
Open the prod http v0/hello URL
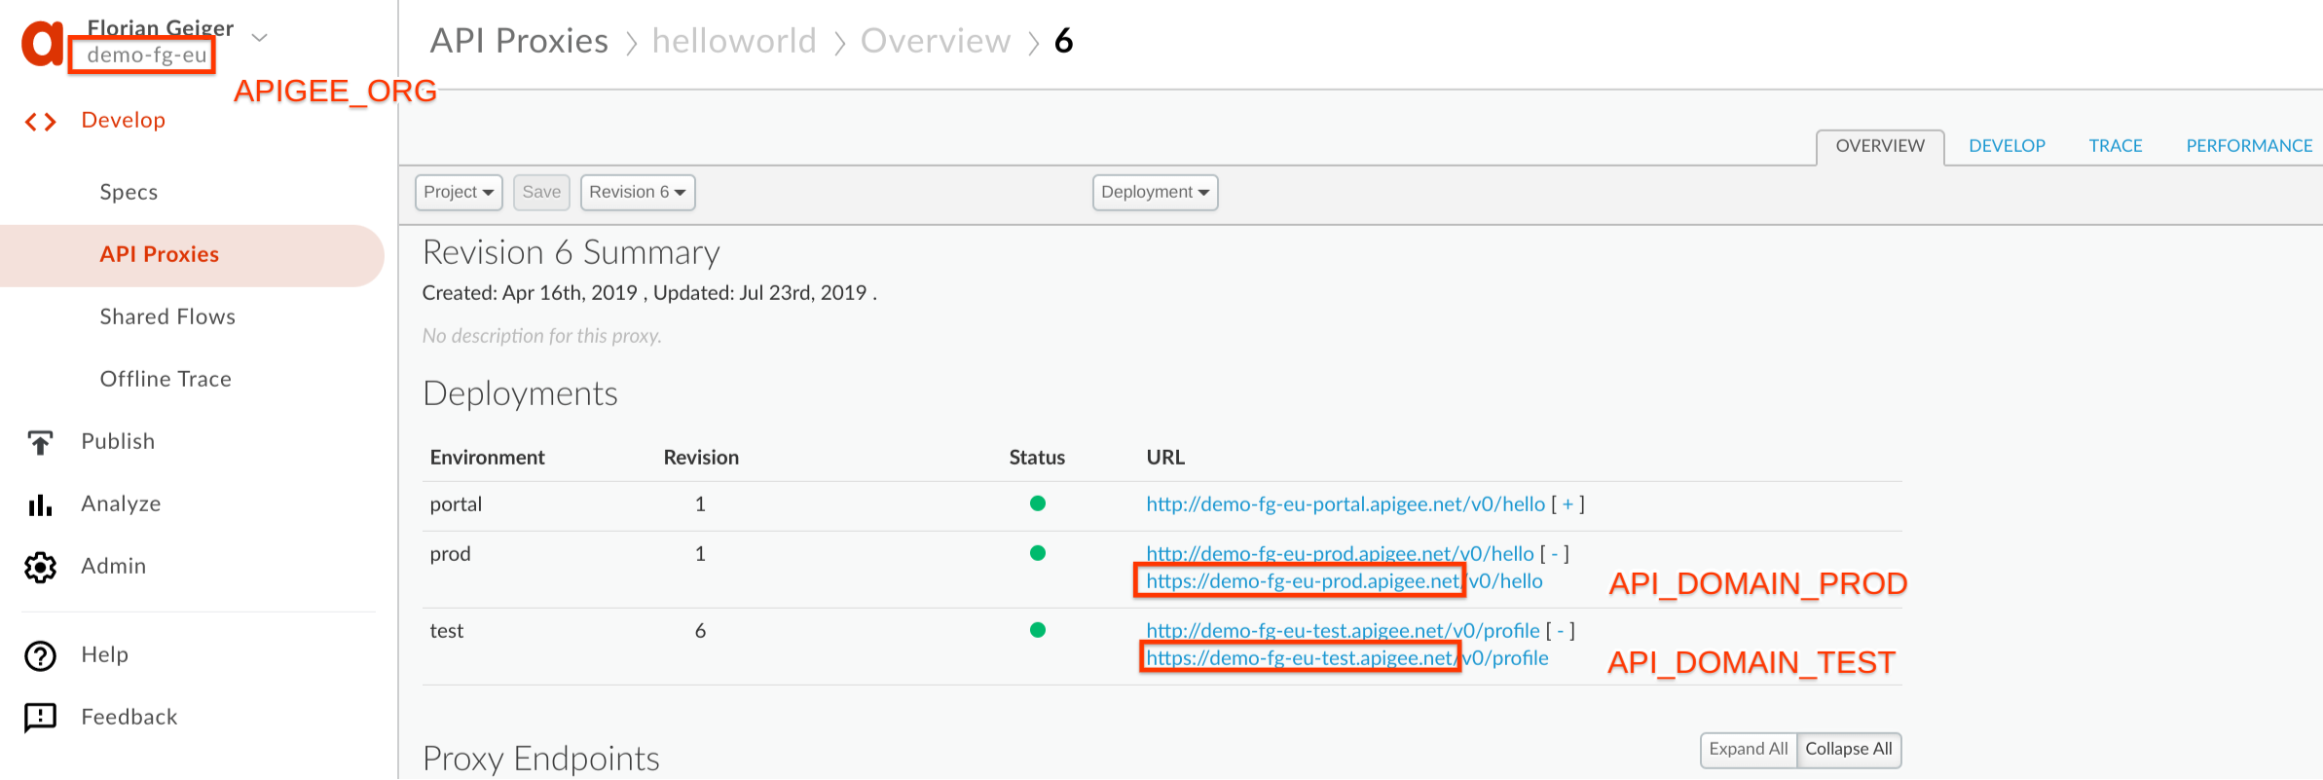[x=1340, y=554]
